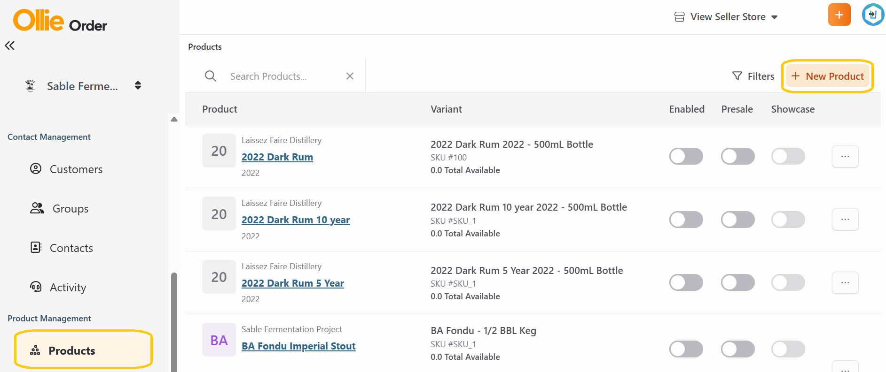Click the Product column header
The image size is (886, 372).
220,109
